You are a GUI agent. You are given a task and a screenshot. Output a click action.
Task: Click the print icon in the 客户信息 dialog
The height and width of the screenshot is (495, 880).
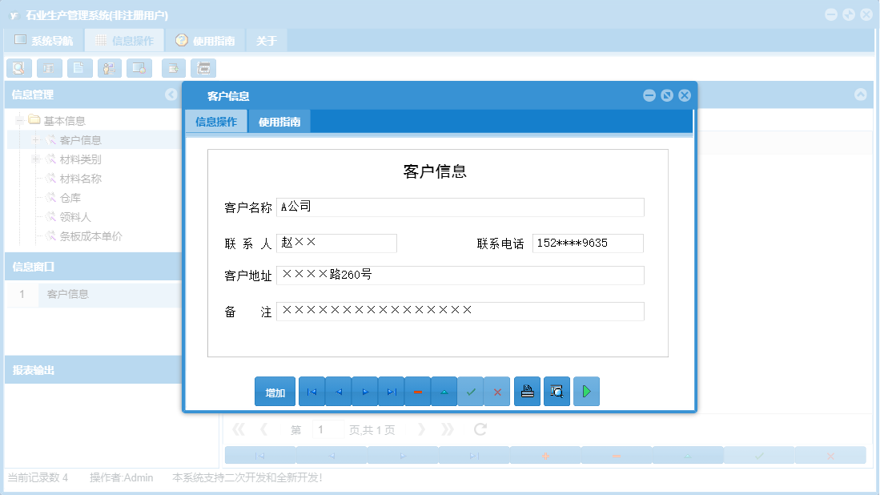pos(527,391)
